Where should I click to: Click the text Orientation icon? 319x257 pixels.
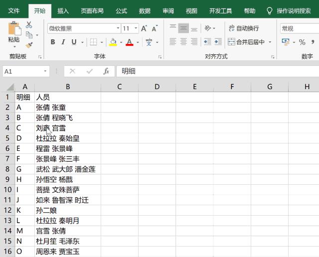tap(208, 28)
